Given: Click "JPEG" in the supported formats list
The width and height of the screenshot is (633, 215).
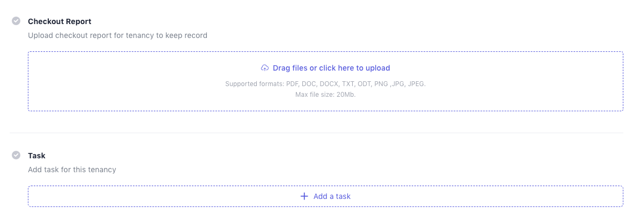Looking at the screenshot, I should coord(416,84).
